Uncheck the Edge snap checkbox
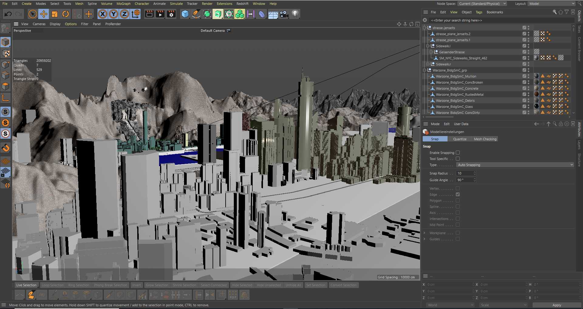 click(x=458, y=194)
